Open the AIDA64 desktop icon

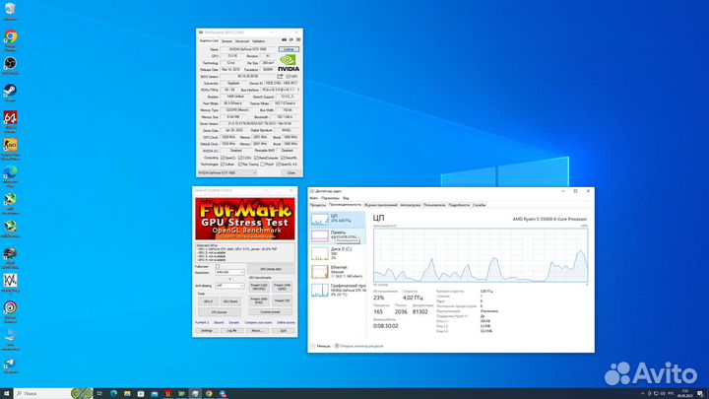10,121
